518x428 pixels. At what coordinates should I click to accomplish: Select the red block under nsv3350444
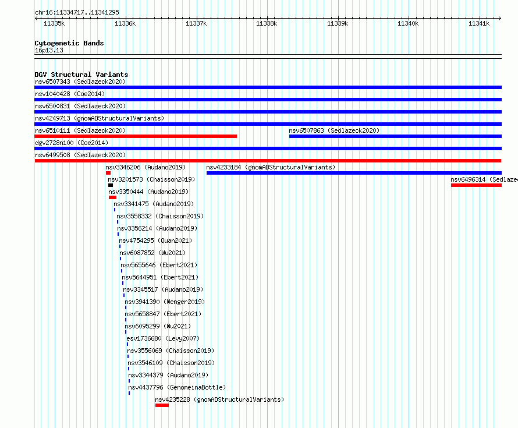[112, 197]
